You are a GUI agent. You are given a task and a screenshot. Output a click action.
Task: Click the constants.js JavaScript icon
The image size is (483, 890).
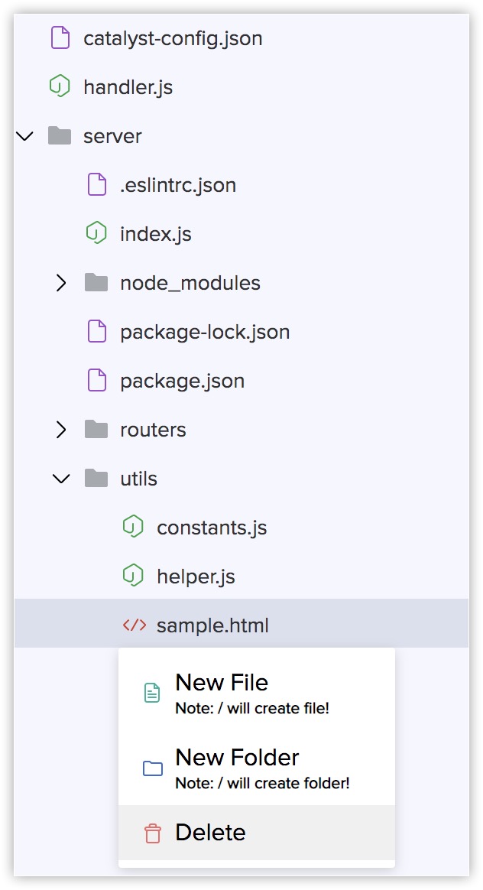[x=131, y=527]
